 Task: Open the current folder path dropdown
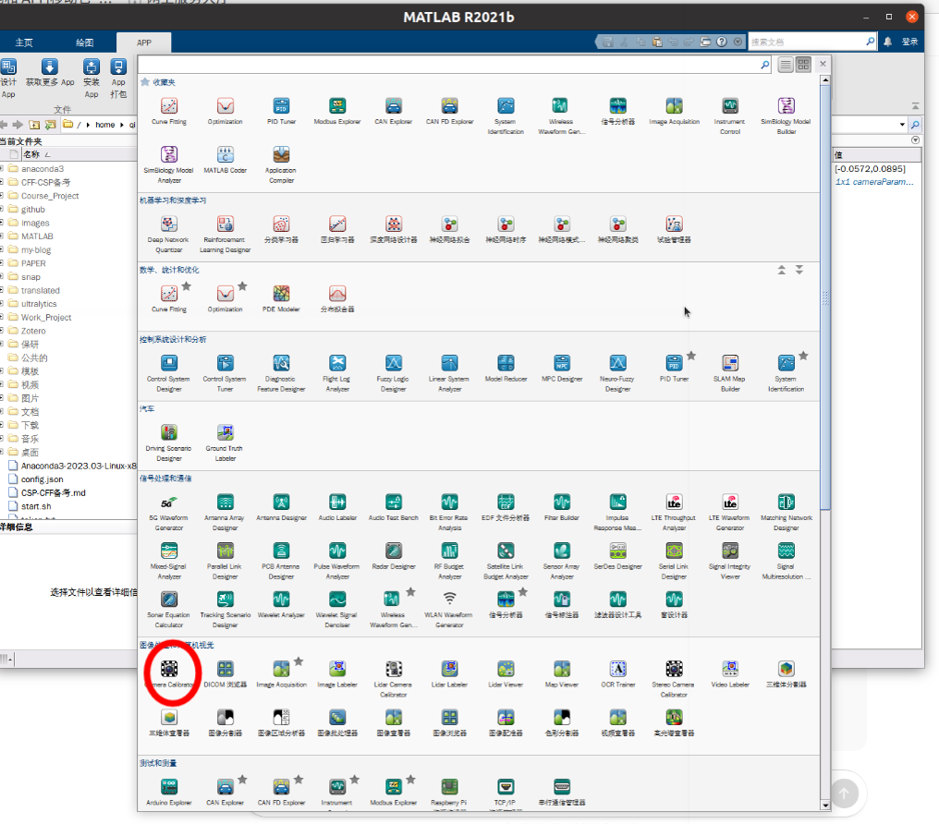point(902,125)
